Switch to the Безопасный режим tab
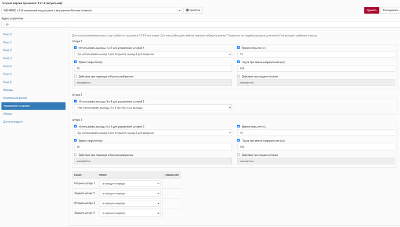This screenshot has height=227, width=400. [x=15, y=98]
